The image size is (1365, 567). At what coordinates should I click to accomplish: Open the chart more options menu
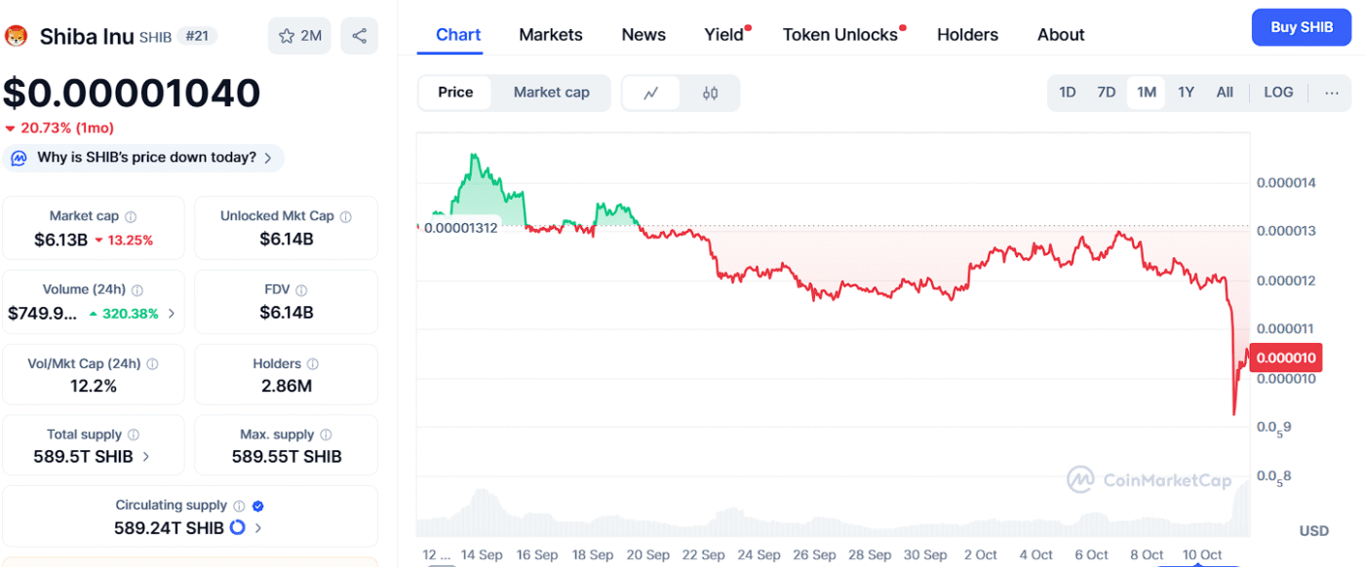[1332, 93]
